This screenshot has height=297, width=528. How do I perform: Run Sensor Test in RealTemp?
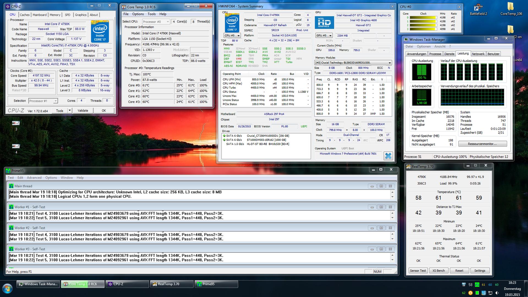418,271
